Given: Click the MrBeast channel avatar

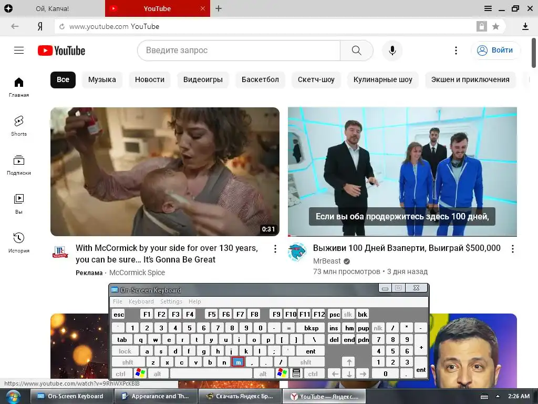Looking at the screenshot, I should pos(297,252).
